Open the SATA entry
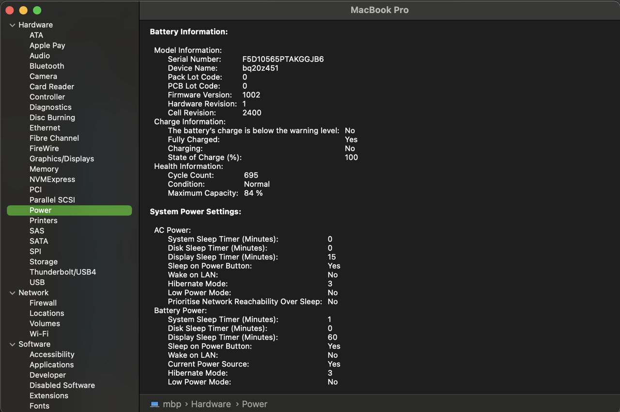Screen dimensions: 620x412 tap(39, 241)
